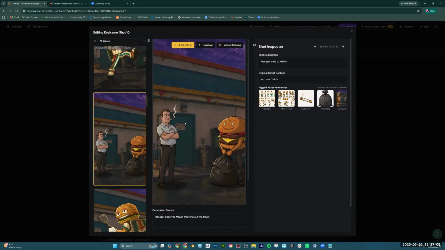Close the Leyline browser tab
Image resolution: width=445 pixels, height=250 pixels.
[44, 4]
